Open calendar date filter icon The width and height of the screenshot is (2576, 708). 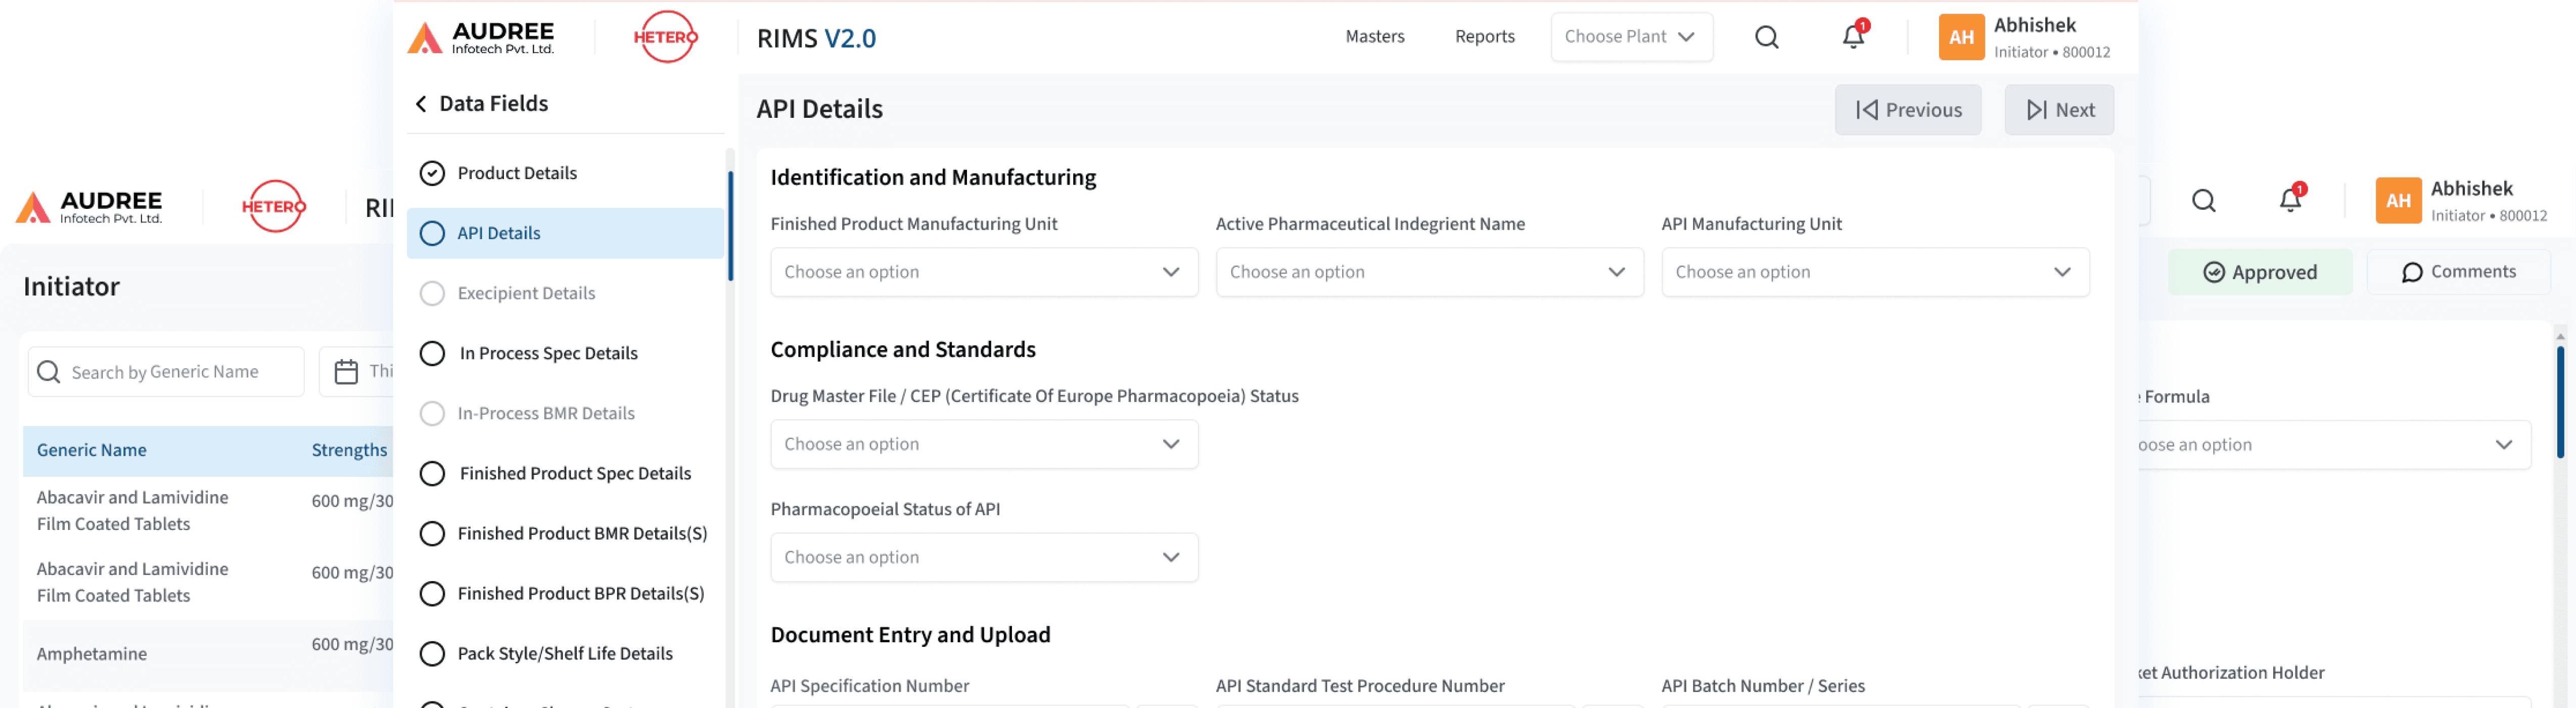click(x=346, y=372)
